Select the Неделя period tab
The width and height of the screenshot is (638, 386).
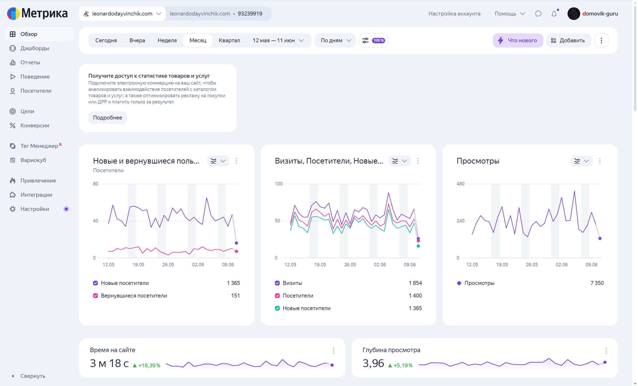tap(167, 40)
